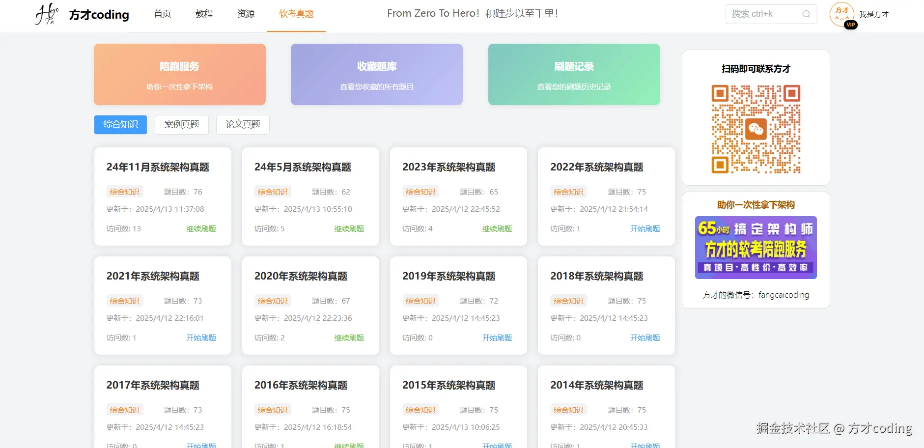Open the 2014年系统架构真题 title
Screen dimensions: 924x448
click(x=597, y=386)
